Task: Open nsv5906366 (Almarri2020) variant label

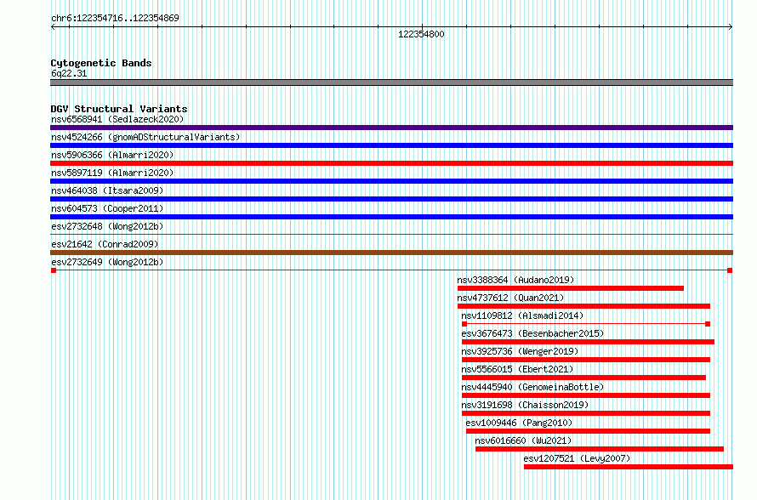Action: point(112,155)
